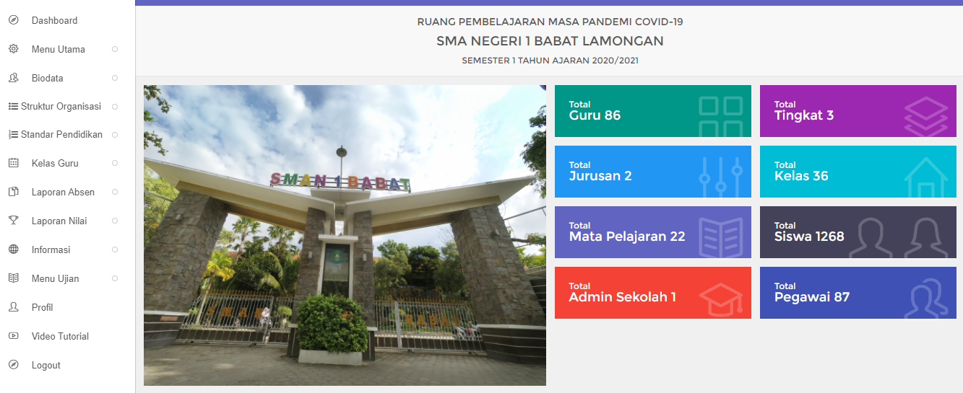Click the users icon on Pegawai card
The image size is (963, 393).
pyautogui.click(x=925, y=300)
